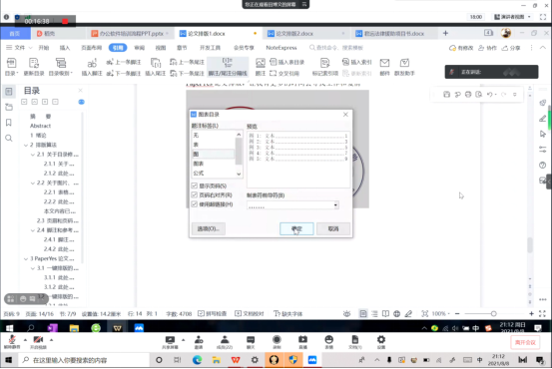
Task: Click the search magnifier in left sidebar
Action: [x=9, y=138]
